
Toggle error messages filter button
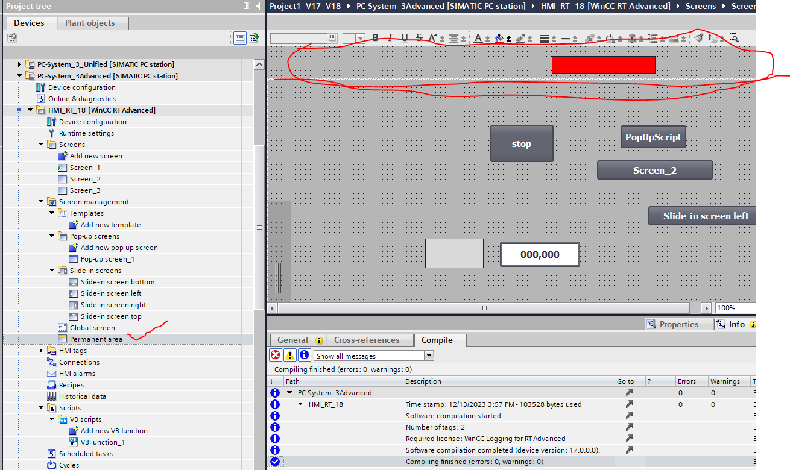click(x=276, y=356)
